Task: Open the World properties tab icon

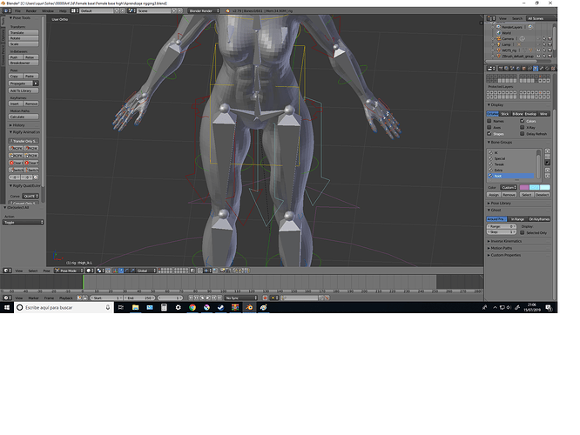Action: pyautogui.click(x=518, y=69)
